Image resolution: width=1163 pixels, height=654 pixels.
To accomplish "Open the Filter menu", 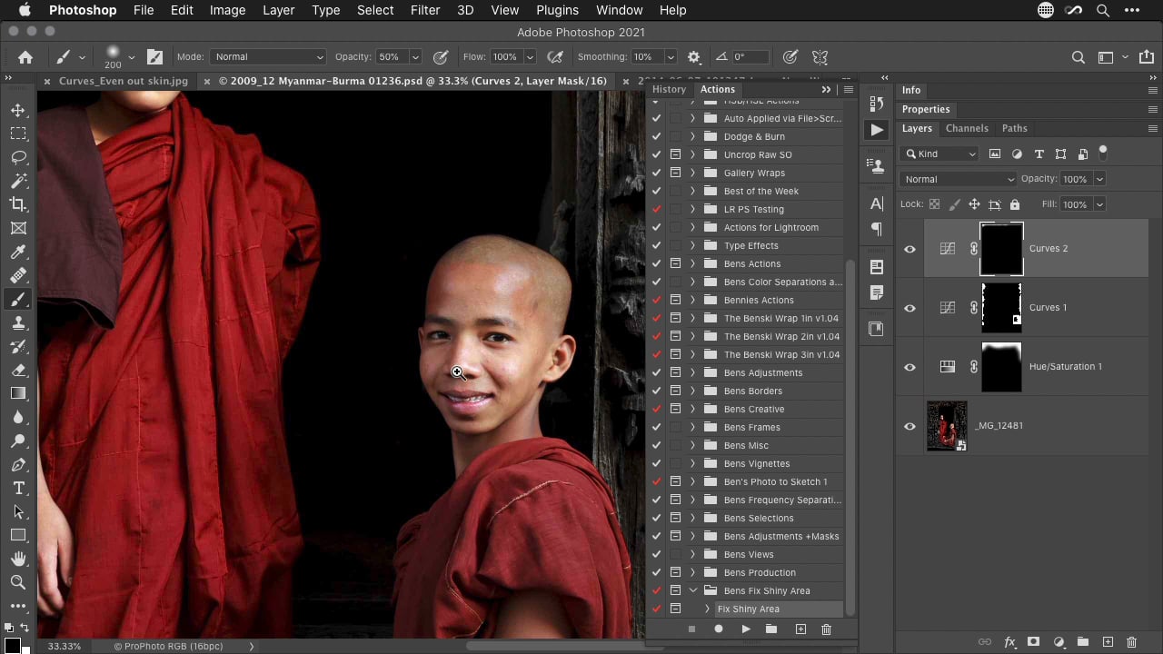I will 425,10.
